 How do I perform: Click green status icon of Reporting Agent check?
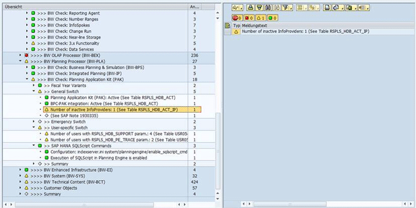click(x=33, y=13)
